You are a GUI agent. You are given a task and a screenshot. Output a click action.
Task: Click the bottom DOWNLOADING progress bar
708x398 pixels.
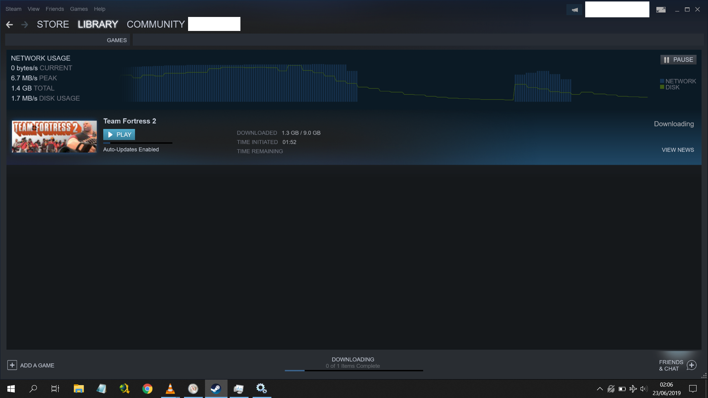tap(354, 370)
